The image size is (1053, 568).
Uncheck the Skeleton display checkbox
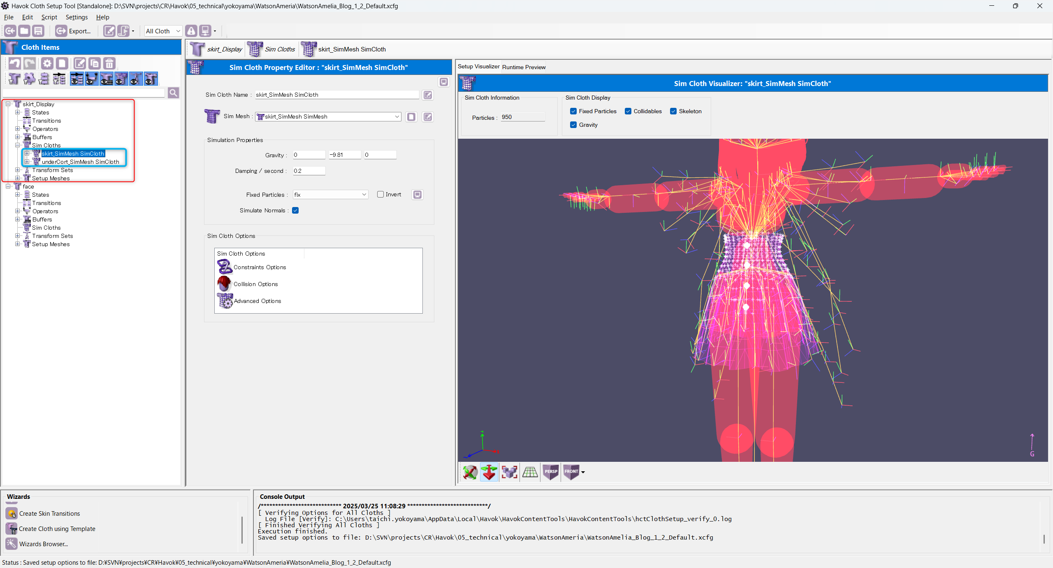(673, 111)
